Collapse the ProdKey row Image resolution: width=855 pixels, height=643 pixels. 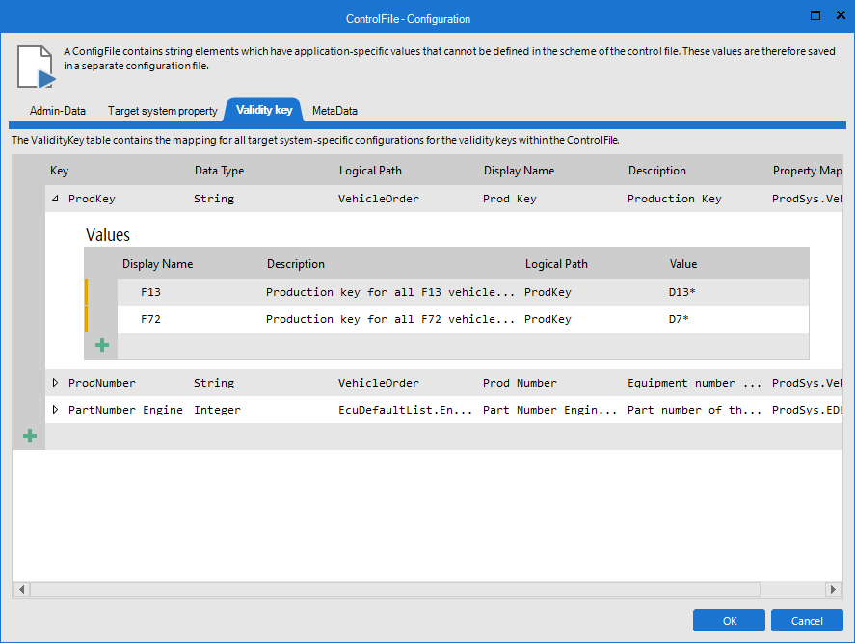pyautogui.click(x=55, y=199)
